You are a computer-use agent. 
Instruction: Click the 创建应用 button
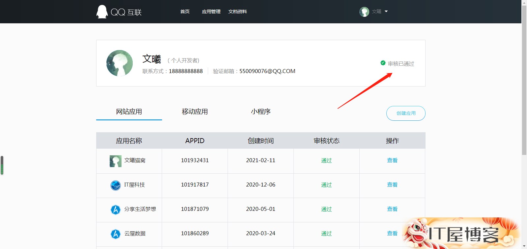[406, 113]
